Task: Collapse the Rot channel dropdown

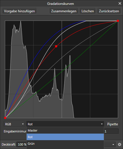Action: pyautogui.click(x=65, y=124)
